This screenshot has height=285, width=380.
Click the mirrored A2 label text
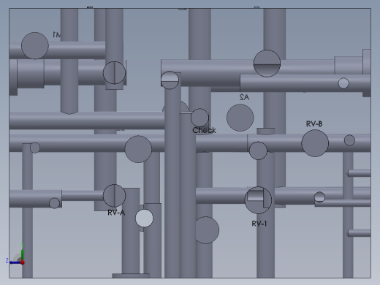click(x=244, y=97)
